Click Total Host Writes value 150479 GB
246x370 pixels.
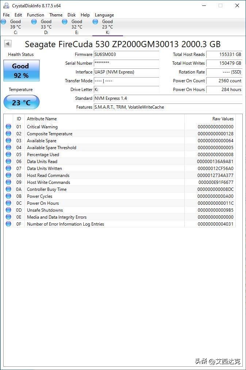[224, 63]
